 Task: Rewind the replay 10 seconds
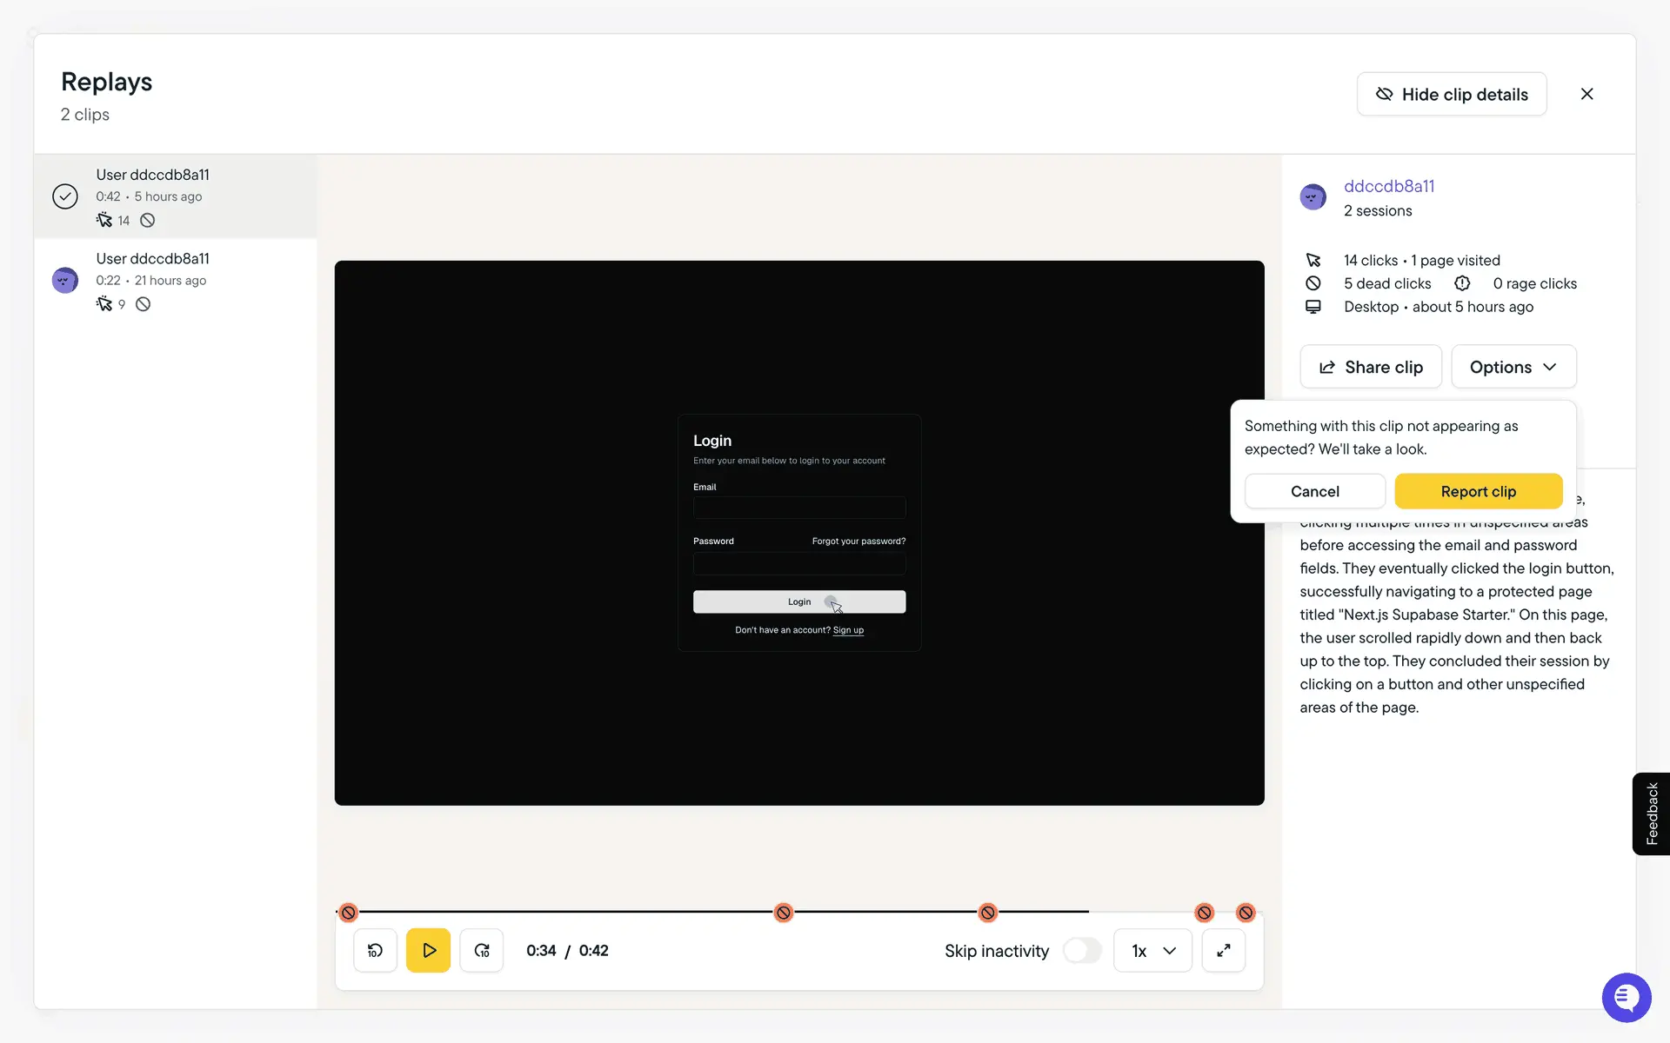(375, 950)
